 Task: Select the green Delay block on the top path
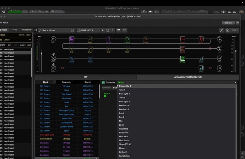point(127,39)
